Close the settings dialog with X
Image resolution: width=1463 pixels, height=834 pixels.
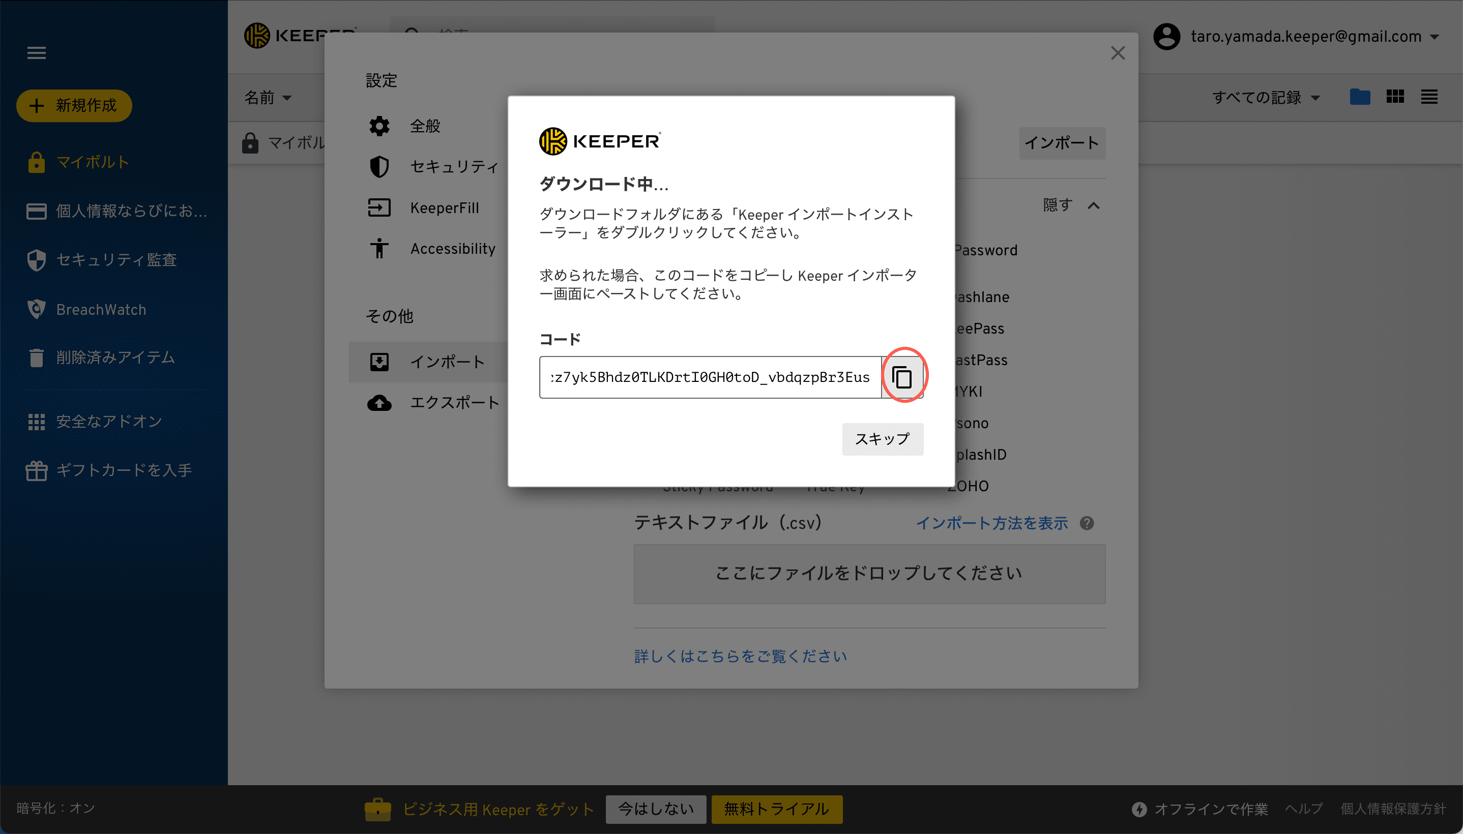tap(1118, 53)
